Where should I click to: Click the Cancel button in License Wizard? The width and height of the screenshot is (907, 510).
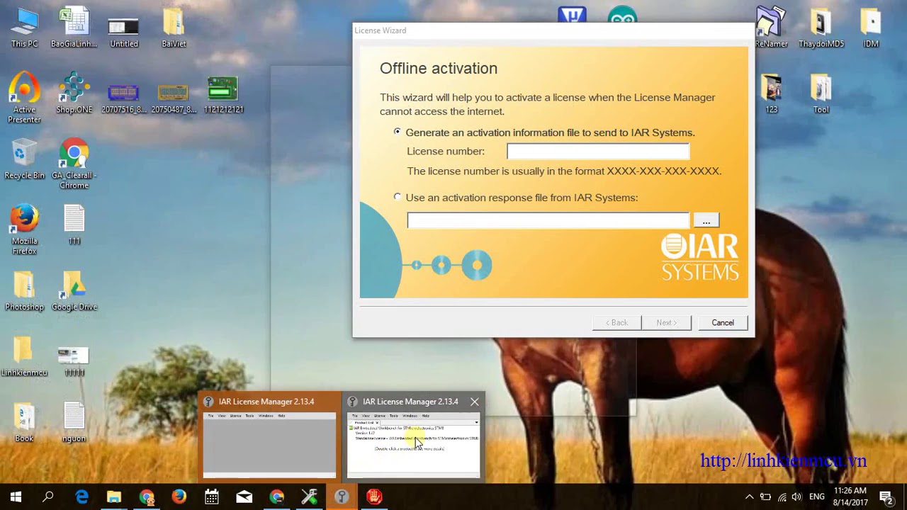[723, 322]
